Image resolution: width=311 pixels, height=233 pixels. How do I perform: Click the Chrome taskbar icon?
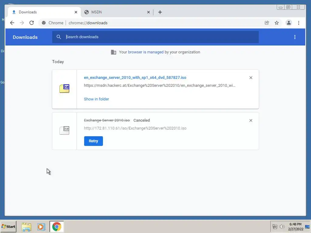pos(57,227)
